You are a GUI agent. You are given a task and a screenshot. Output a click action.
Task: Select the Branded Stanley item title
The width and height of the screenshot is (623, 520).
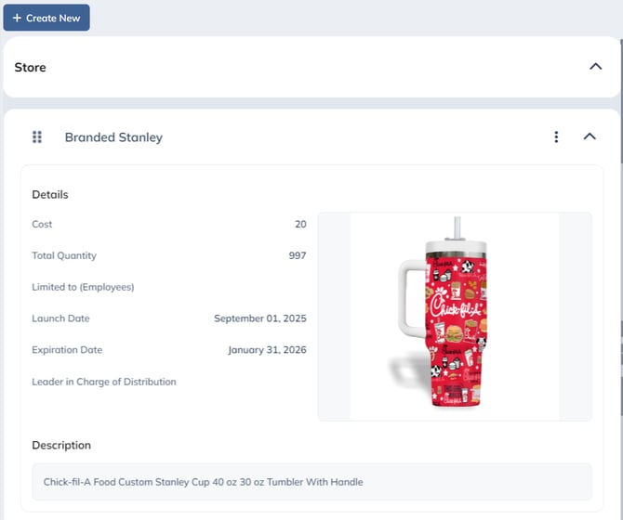pos(113,137)
